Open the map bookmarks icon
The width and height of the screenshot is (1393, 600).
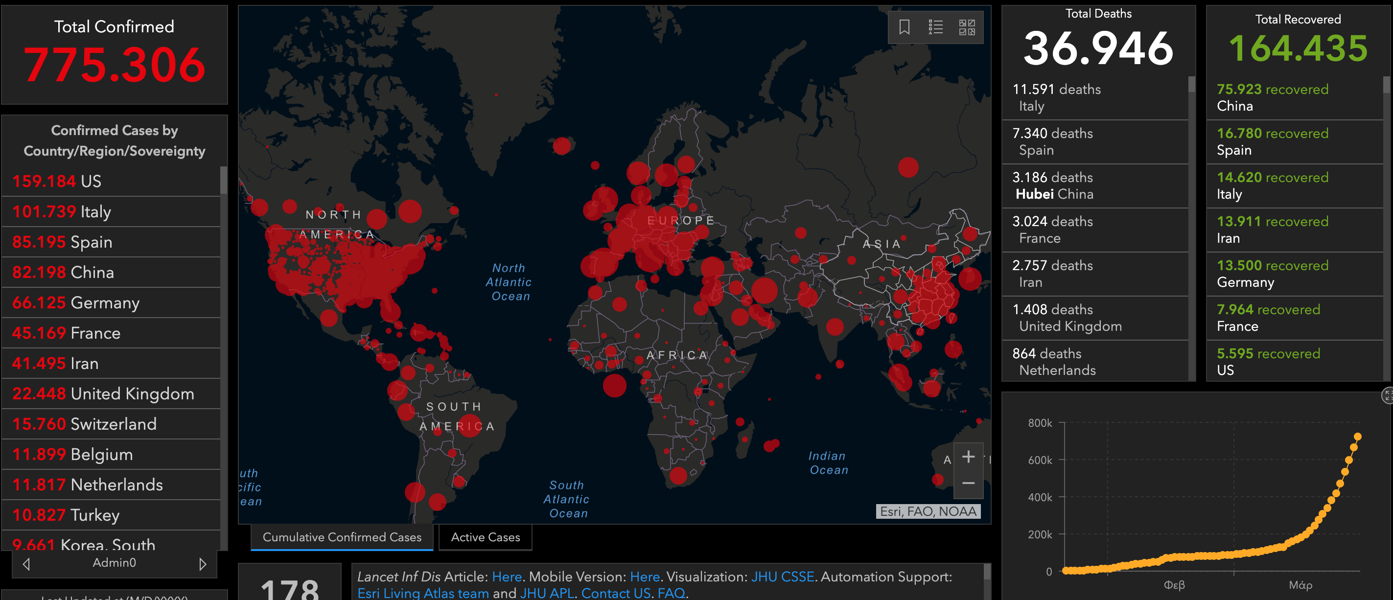[x=904, y=27]
